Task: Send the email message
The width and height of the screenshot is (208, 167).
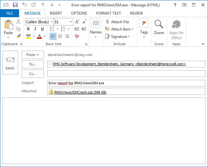Action: coord(10,62)
